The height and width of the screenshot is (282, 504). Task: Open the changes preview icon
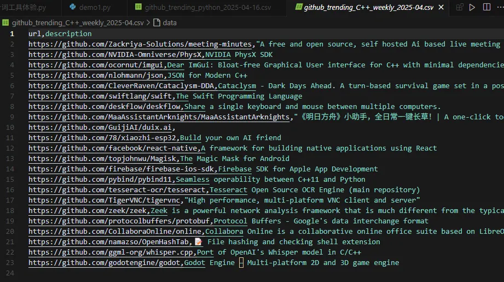click(460, 7)
